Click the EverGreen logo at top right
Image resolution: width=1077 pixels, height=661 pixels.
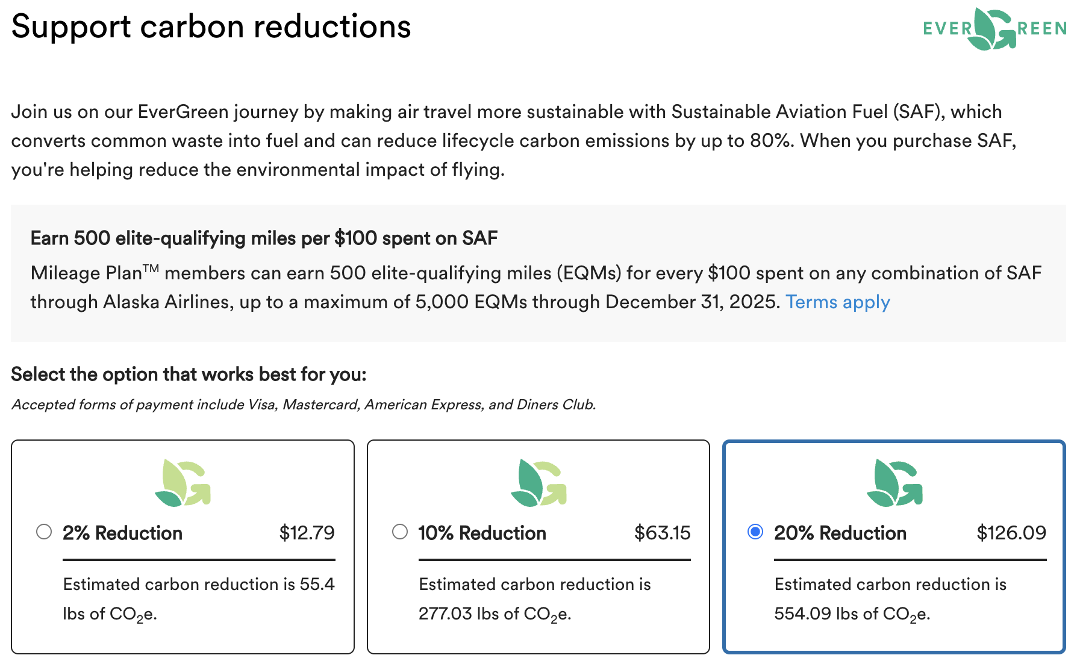[994, 28]
